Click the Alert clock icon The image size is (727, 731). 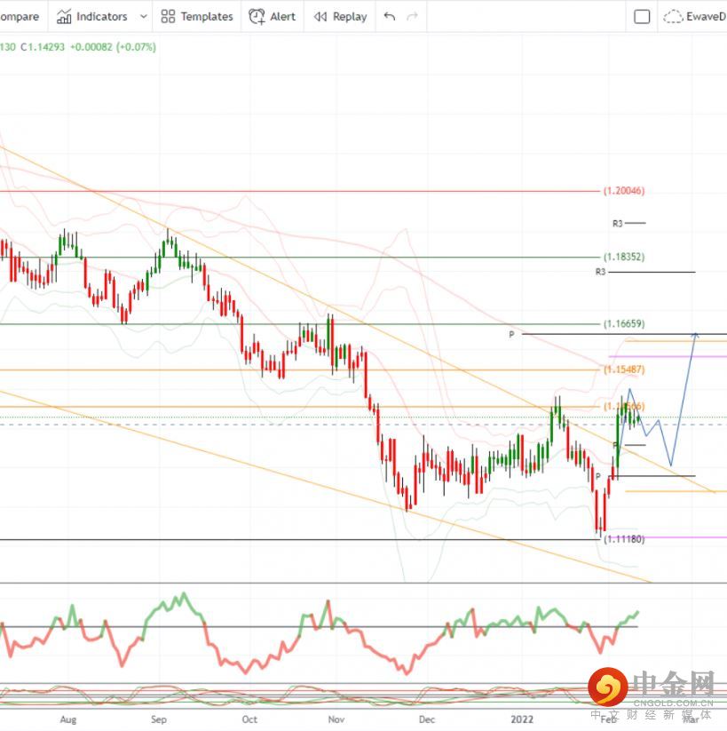tap(257, 17)
